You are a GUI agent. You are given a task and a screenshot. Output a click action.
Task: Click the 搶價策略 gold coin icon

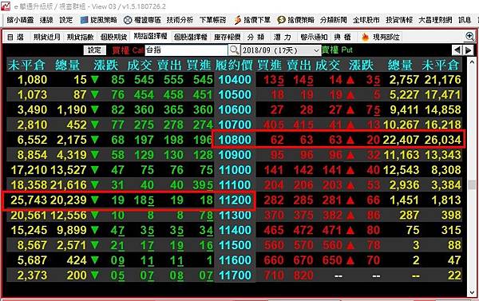(x=281, y=20)
